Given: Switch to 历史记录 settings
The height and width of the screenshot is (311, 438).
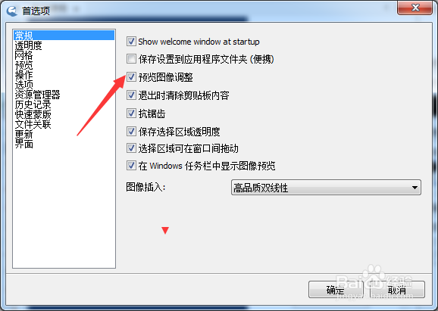Looking at the screenshot, I should coord(33,104).
